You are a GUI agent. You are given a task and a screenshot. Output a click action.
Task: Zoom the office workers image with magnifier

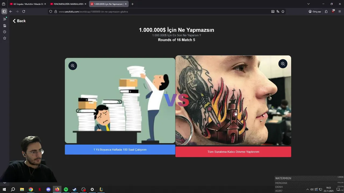[x=73, y=66]
